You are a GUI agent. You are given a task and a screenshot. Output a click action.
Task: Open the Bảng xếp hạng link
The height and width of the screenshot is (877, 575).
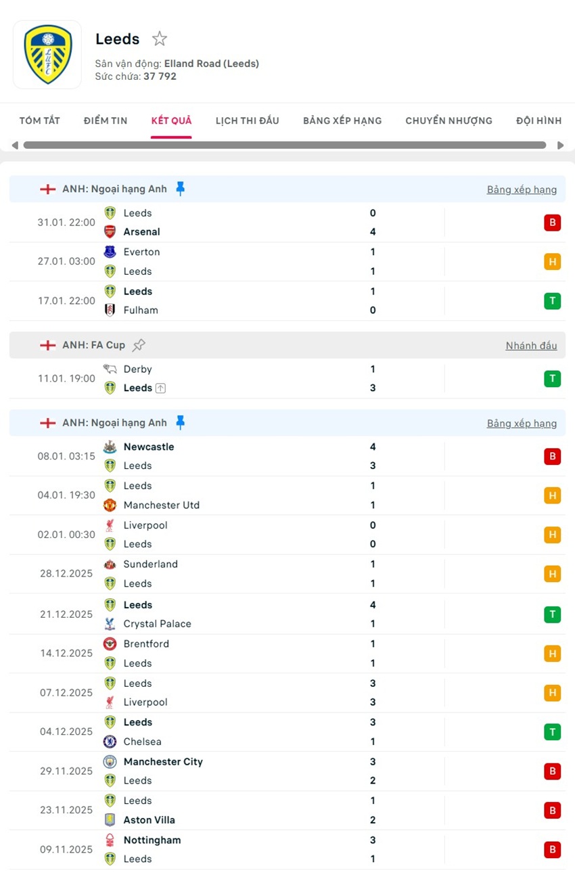522,189
